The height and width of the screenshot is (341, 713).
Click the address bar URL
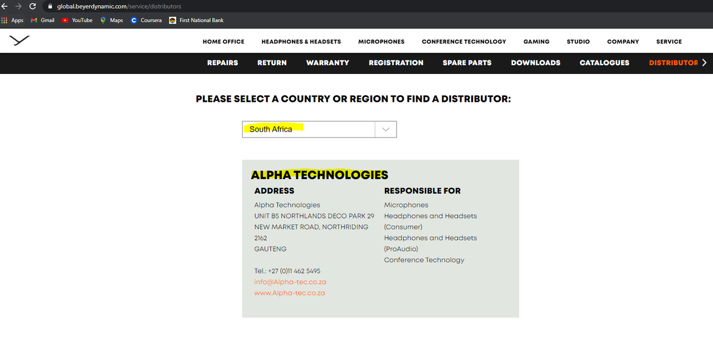point(119,7)
